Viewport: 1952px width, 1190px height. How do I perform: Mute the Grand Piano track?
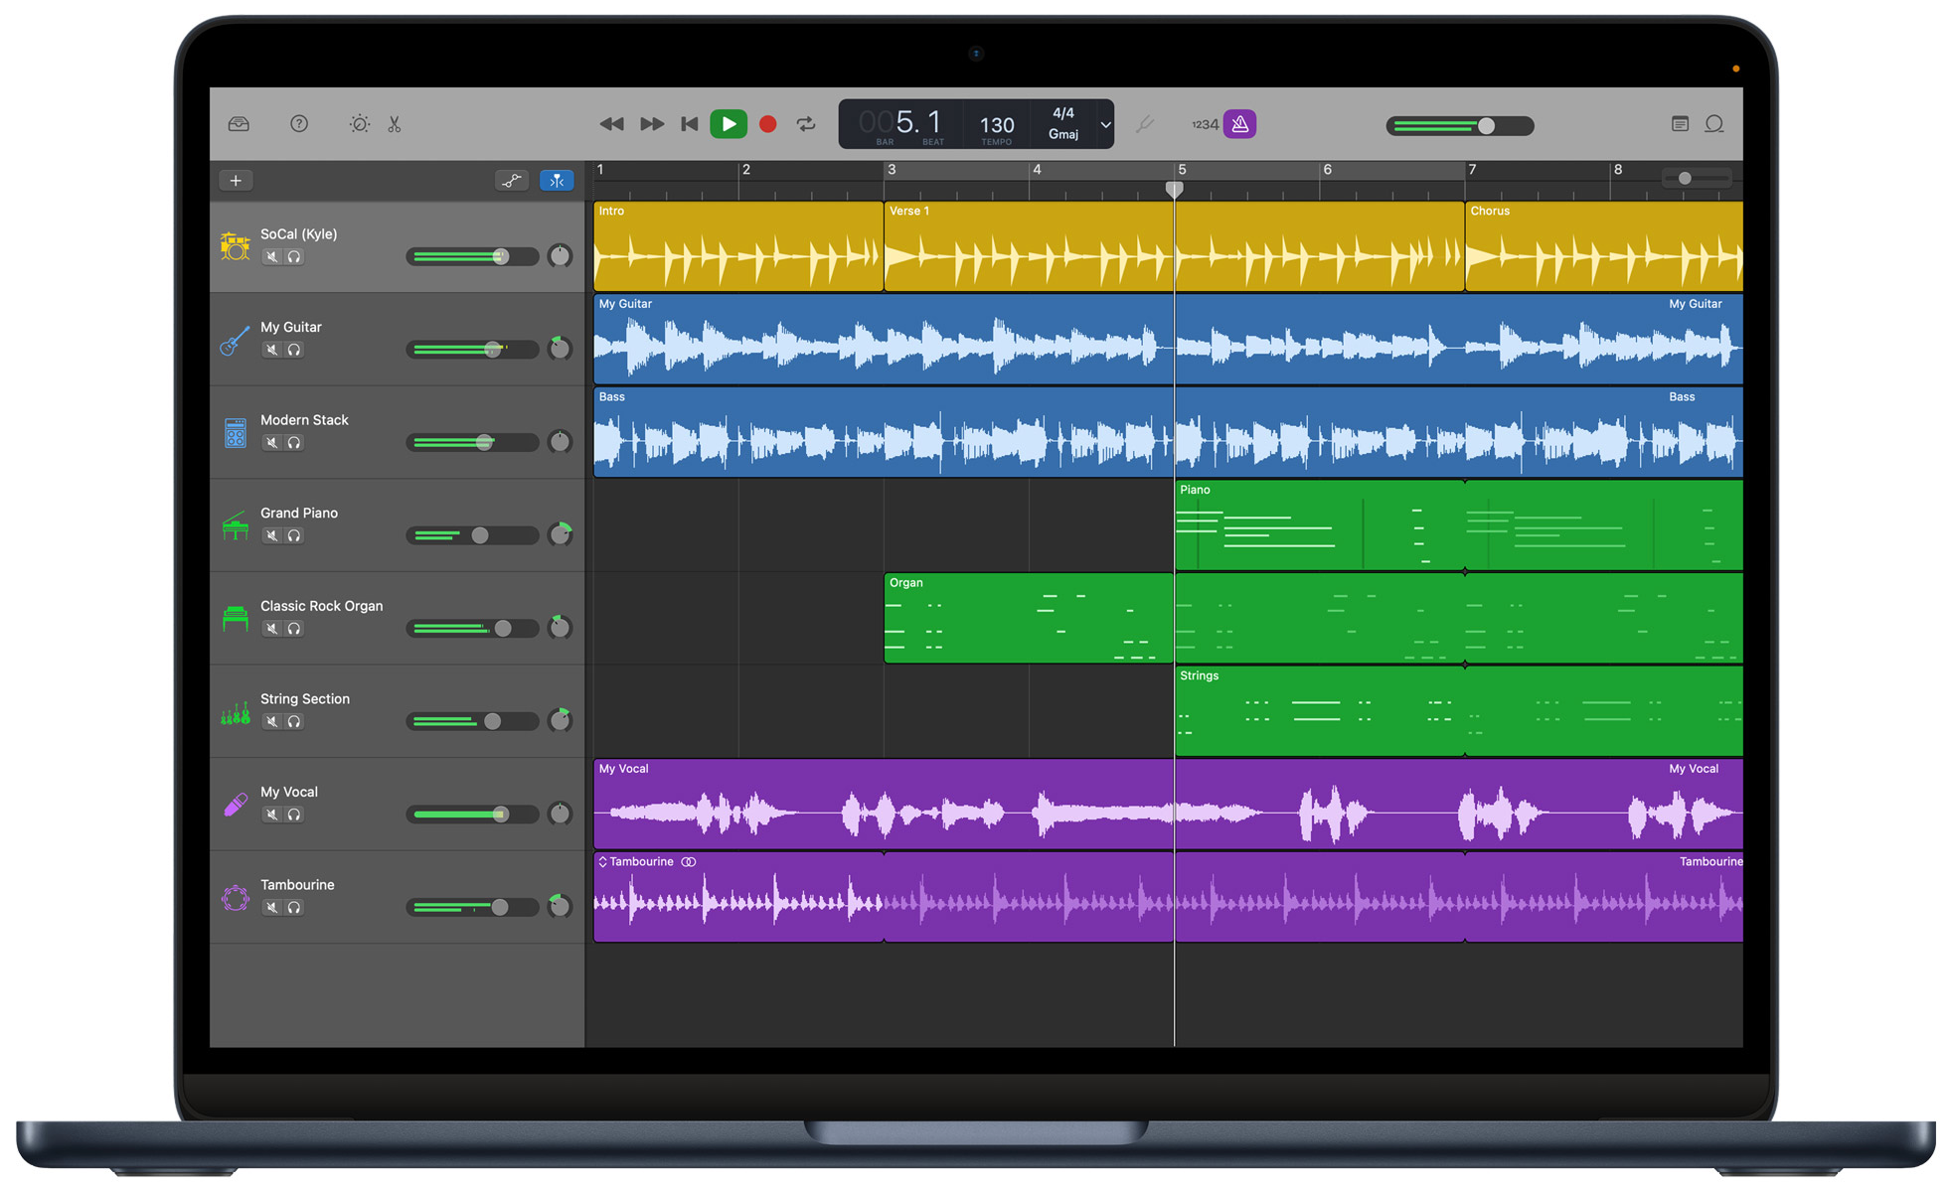271,535
